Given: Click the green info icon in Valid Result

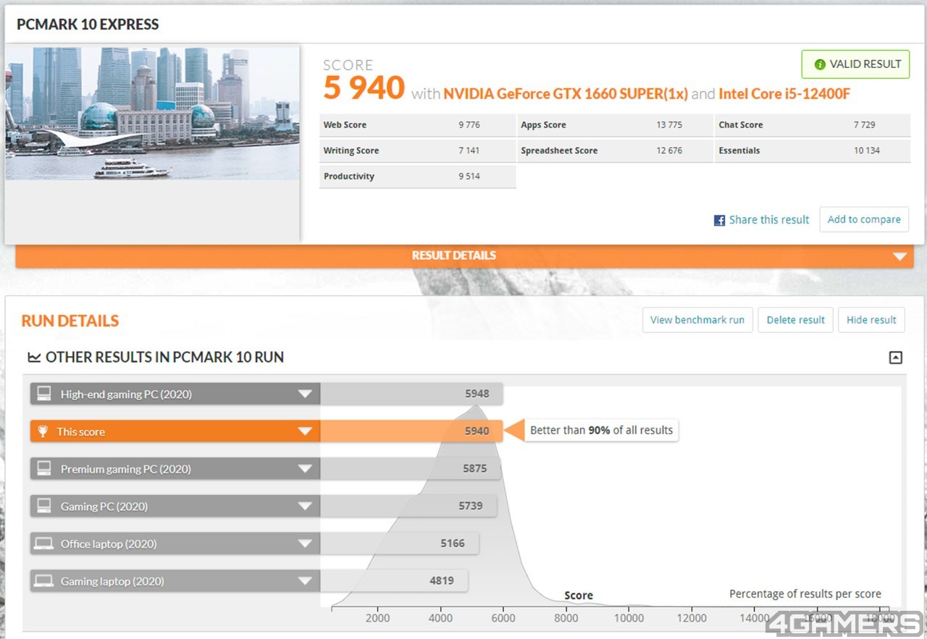Looking at the screenshot, I should coord(820,64).
